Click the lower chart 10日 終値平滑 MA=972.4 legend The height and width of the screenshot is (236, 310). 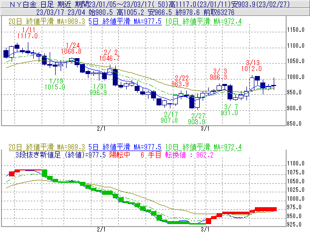click(x=204, y=147)
